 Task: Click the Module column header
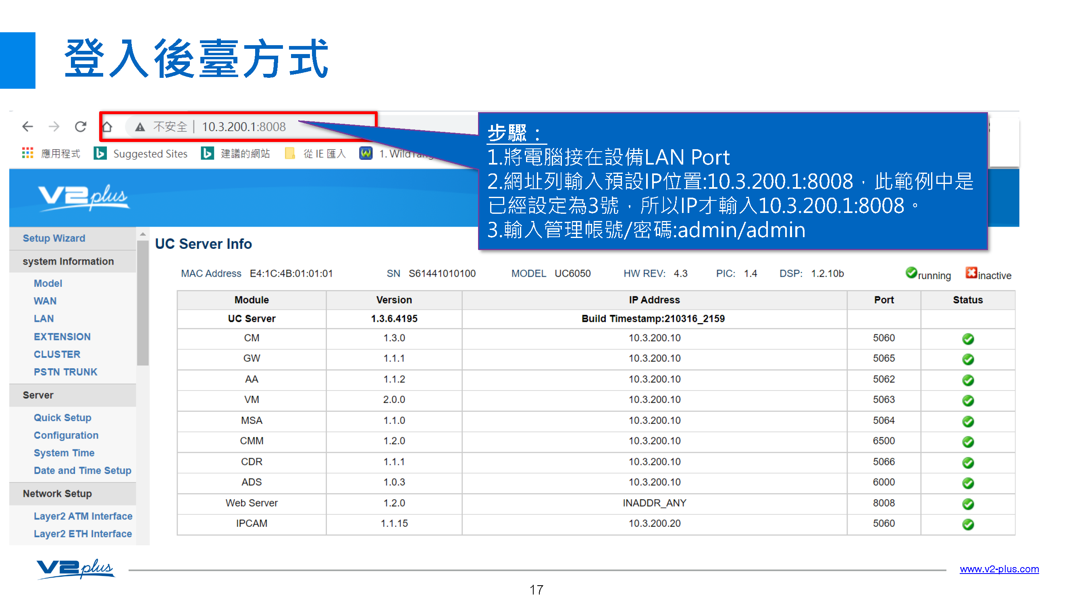(x=252, y=300)
